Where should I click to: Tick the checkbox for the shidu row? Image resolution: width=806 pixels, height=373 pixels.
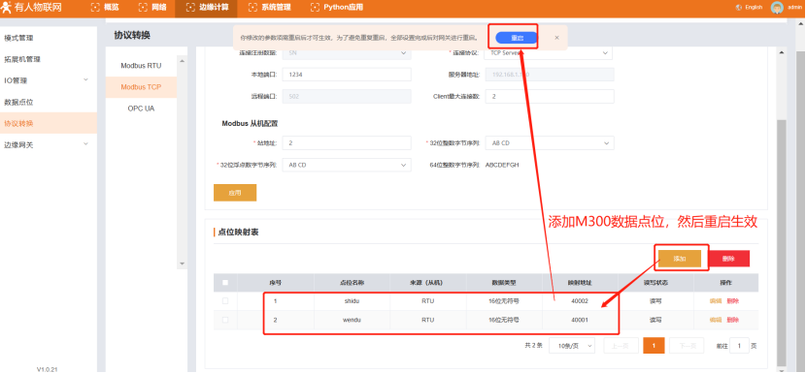point(225,301)
